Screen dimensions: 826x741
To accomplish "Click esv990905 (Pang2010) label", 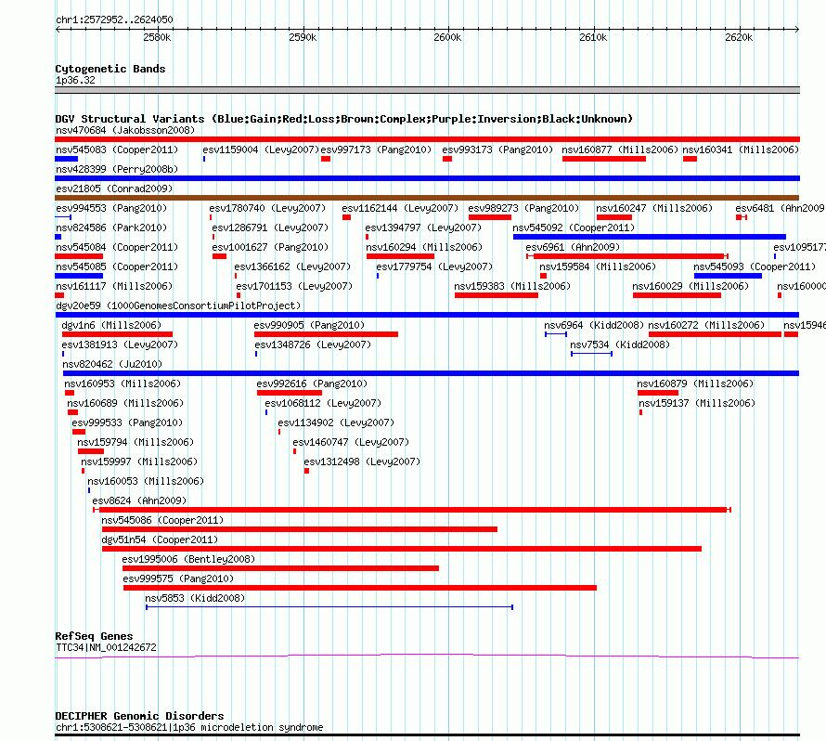I will (309, 325).
